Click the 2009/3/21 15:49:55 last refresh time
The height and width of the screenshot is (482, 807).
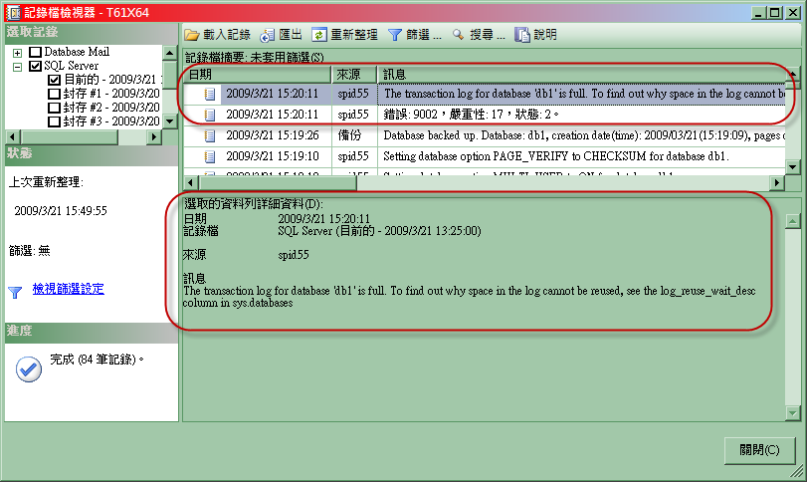click(61, 210)
